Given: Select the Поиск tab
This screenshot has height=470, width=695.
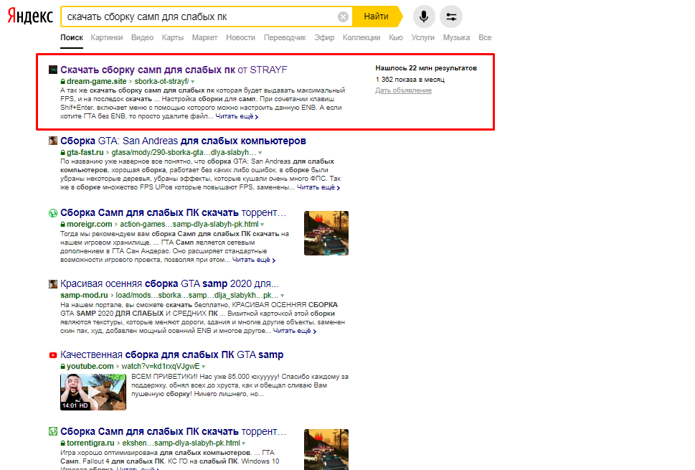Looking at the screenshot, I should click(71, 38).
